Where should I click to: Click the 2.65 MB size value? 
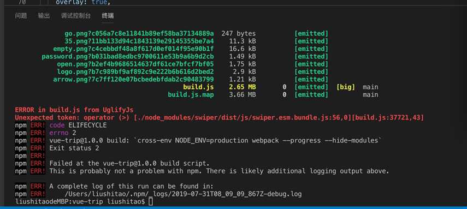click(243, 87)
